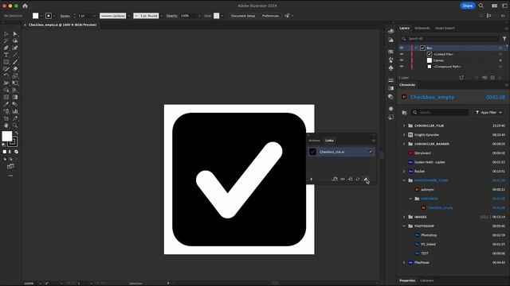This screenshot has width=510, height=286.
Task: Click the Document Setup button
Action: 243,16
